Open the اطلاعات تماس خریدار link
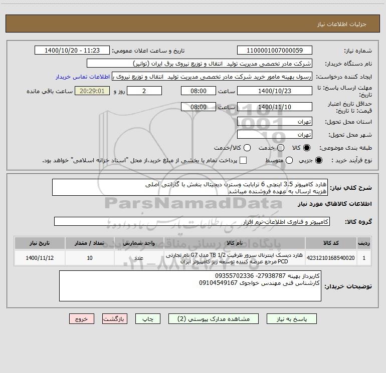Screen dimensions: 386x373 (x=83, y=77)
